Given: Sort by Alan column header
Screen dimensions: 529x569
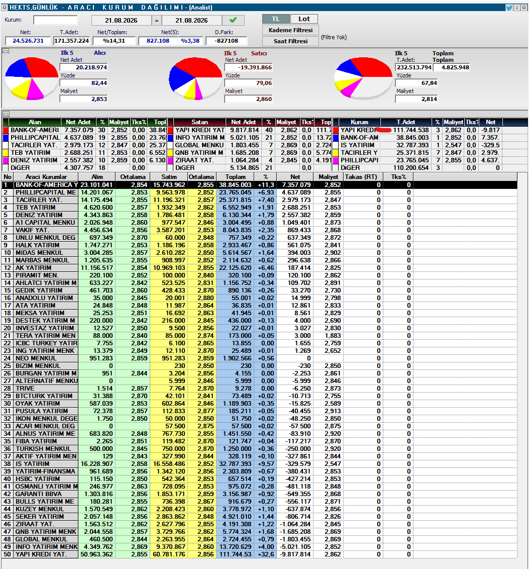Looking at the screenshot, I should 35,122.
